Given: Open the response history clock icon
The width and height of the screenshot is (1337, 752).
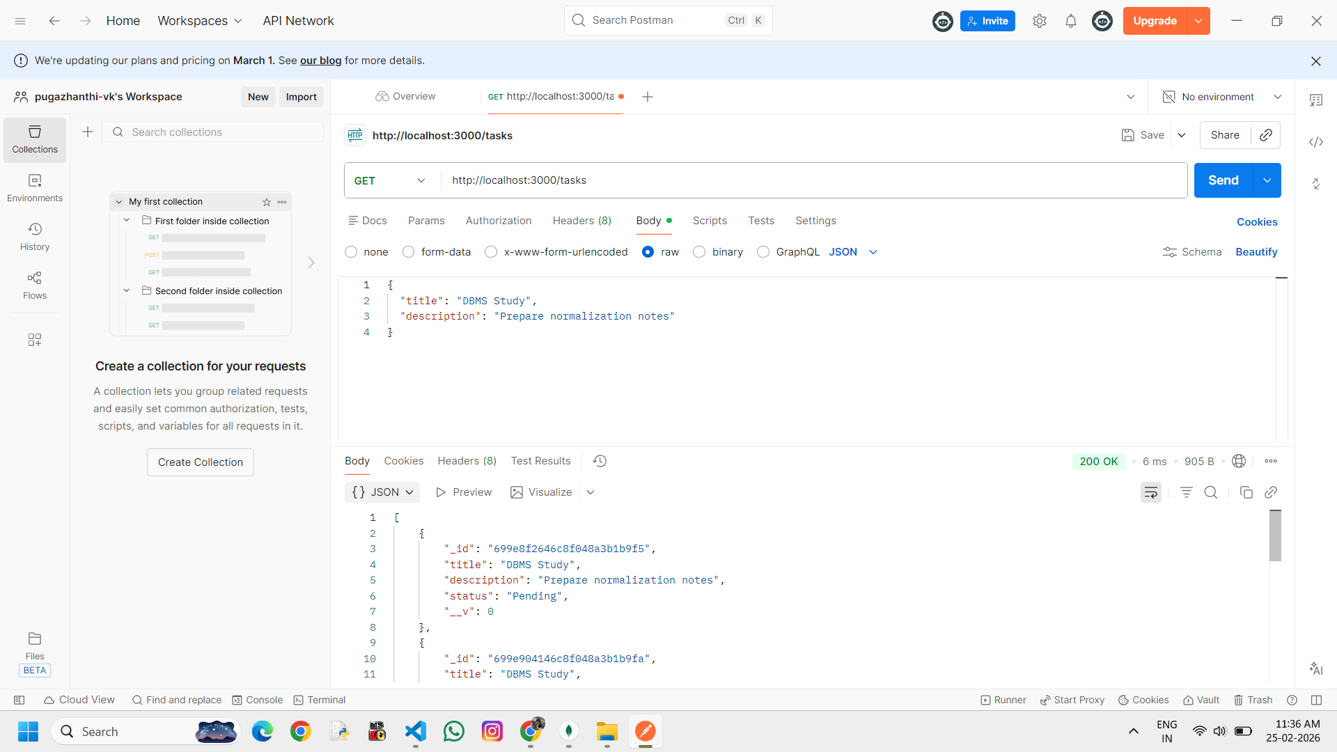Looking at the screenshot, I should tap(600, 461).
